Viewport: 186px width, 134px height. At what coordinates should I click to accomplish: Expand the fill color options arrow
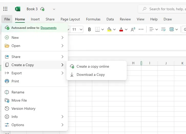[x=114, y=29]
